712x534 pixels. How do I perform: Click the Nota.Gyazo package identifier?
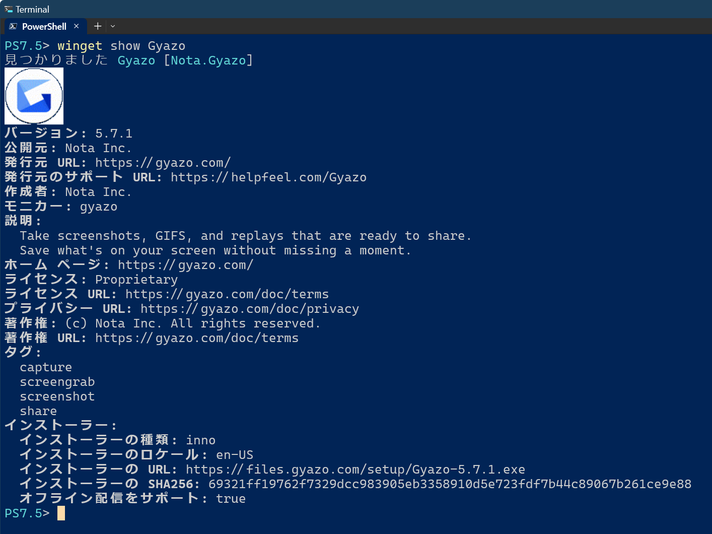coord(208,60)
